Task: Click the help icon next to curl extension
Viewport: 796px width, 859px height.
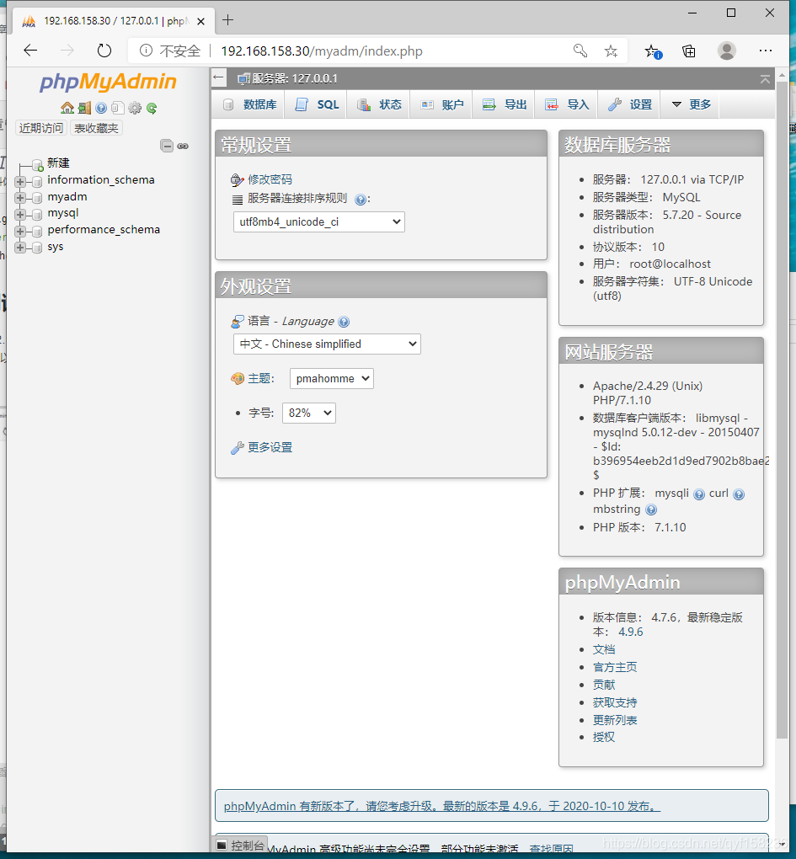Action: pyautogui.click(x=739, y=494)
